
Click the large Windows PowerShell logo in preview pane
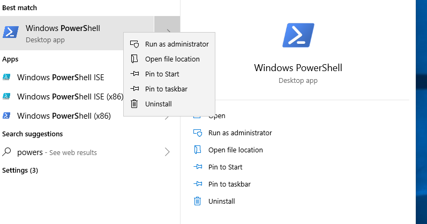click(x=298, y=35)
